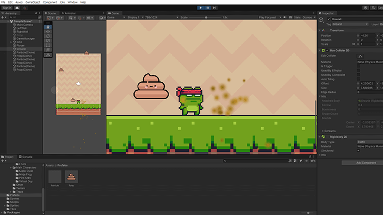Click the Project hidden packages visibility icon

[x=313, y=161]
